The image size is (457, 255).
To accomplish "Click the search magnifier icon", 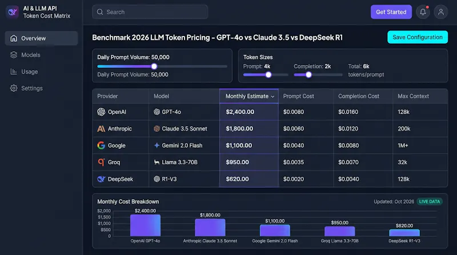I will point(100,12).
